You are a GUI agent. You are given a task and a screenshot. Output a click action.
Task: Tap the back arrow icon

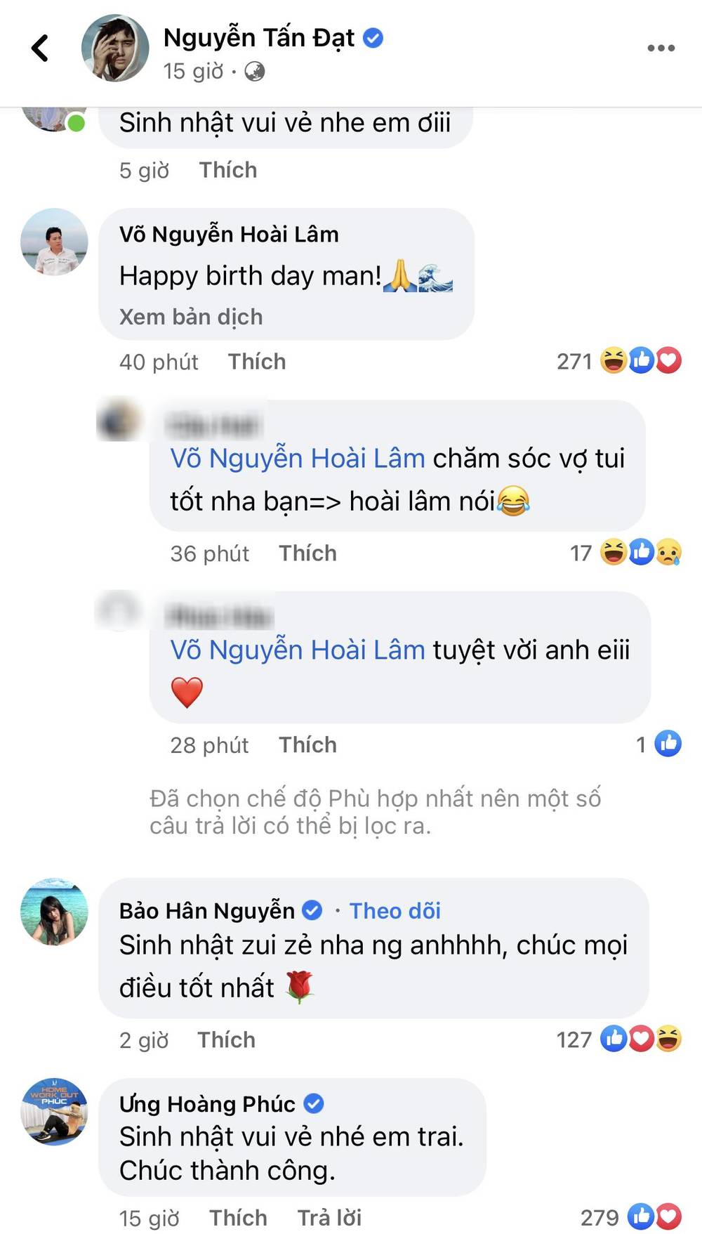pos(41,48)
